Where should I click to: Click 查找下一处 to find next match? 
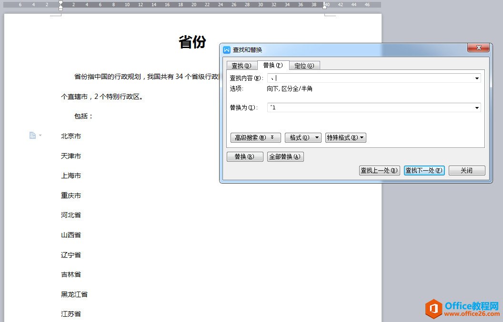click(423, 170)
